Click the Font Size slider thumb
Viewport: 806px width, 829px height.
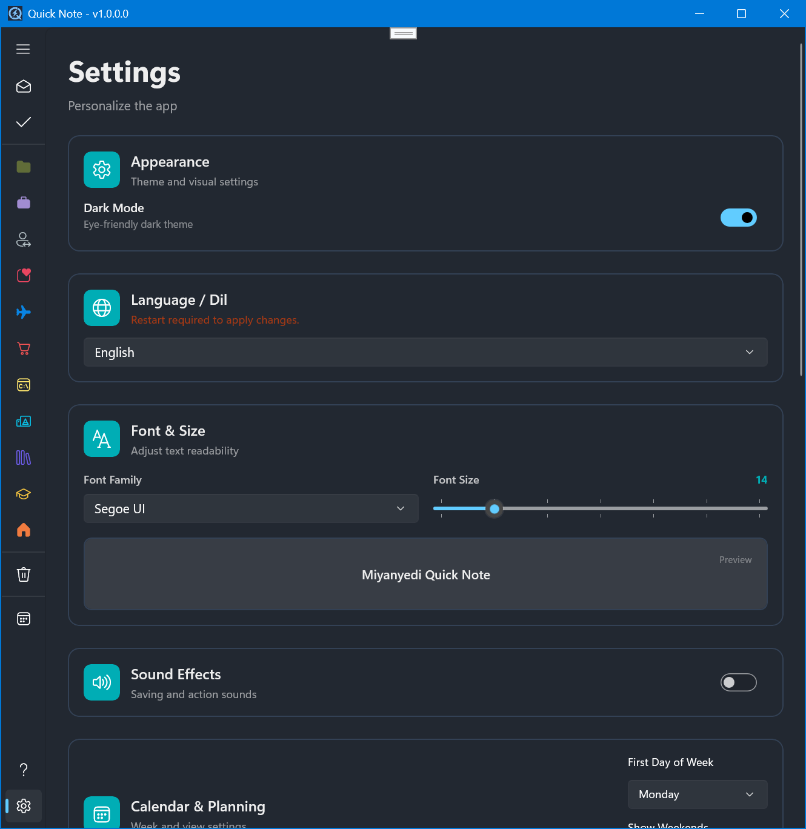point(495,509)
